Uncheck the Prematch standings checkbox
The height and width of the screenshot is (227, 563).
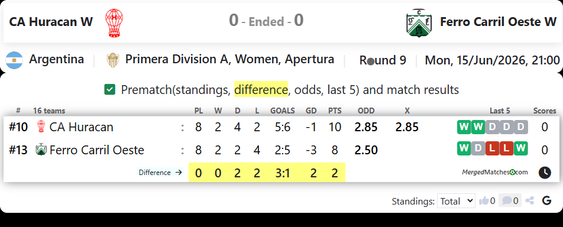(x=109, y=89)
